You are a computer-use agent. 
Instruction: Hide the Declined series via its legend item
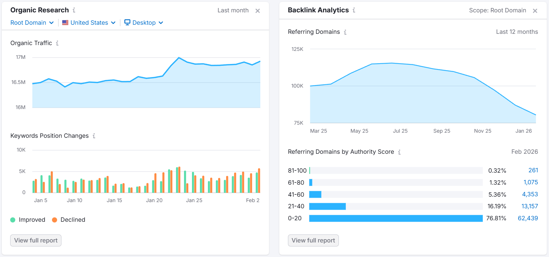68,220
